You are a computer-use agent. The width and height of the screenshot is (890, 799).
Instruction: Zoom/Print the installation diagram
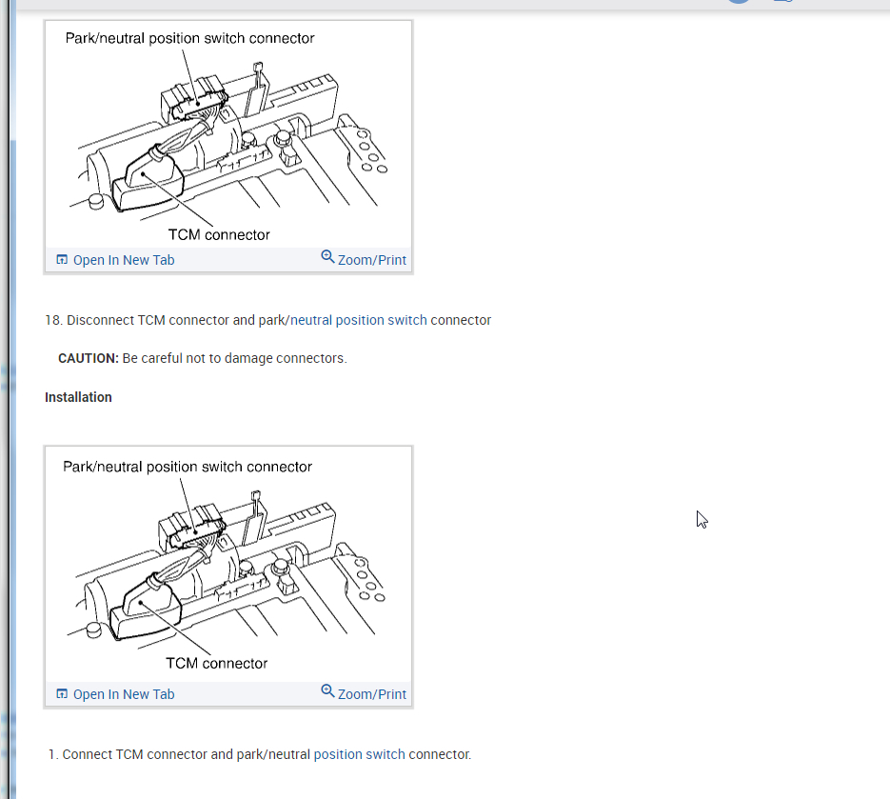pyautogui.click(x=372, y=694)
